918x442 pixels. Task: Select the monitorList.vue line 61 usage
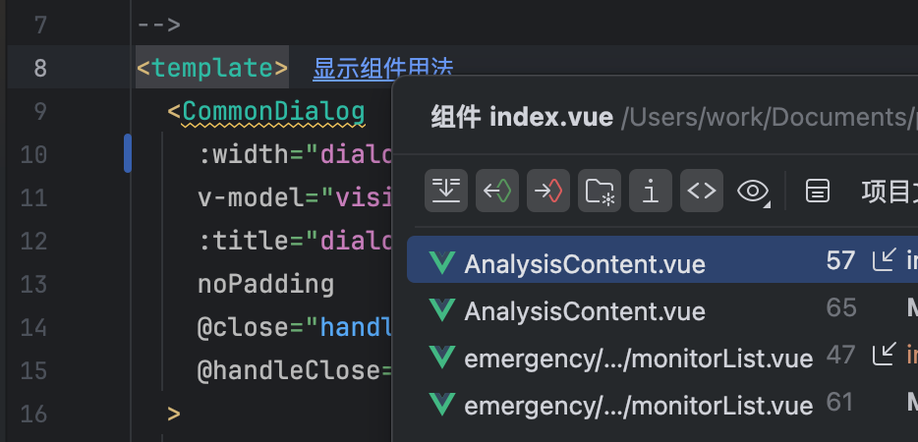tap(638, 405)
